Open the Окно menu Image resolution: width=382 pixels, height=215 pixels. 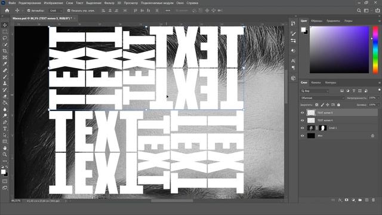(180, 3)
